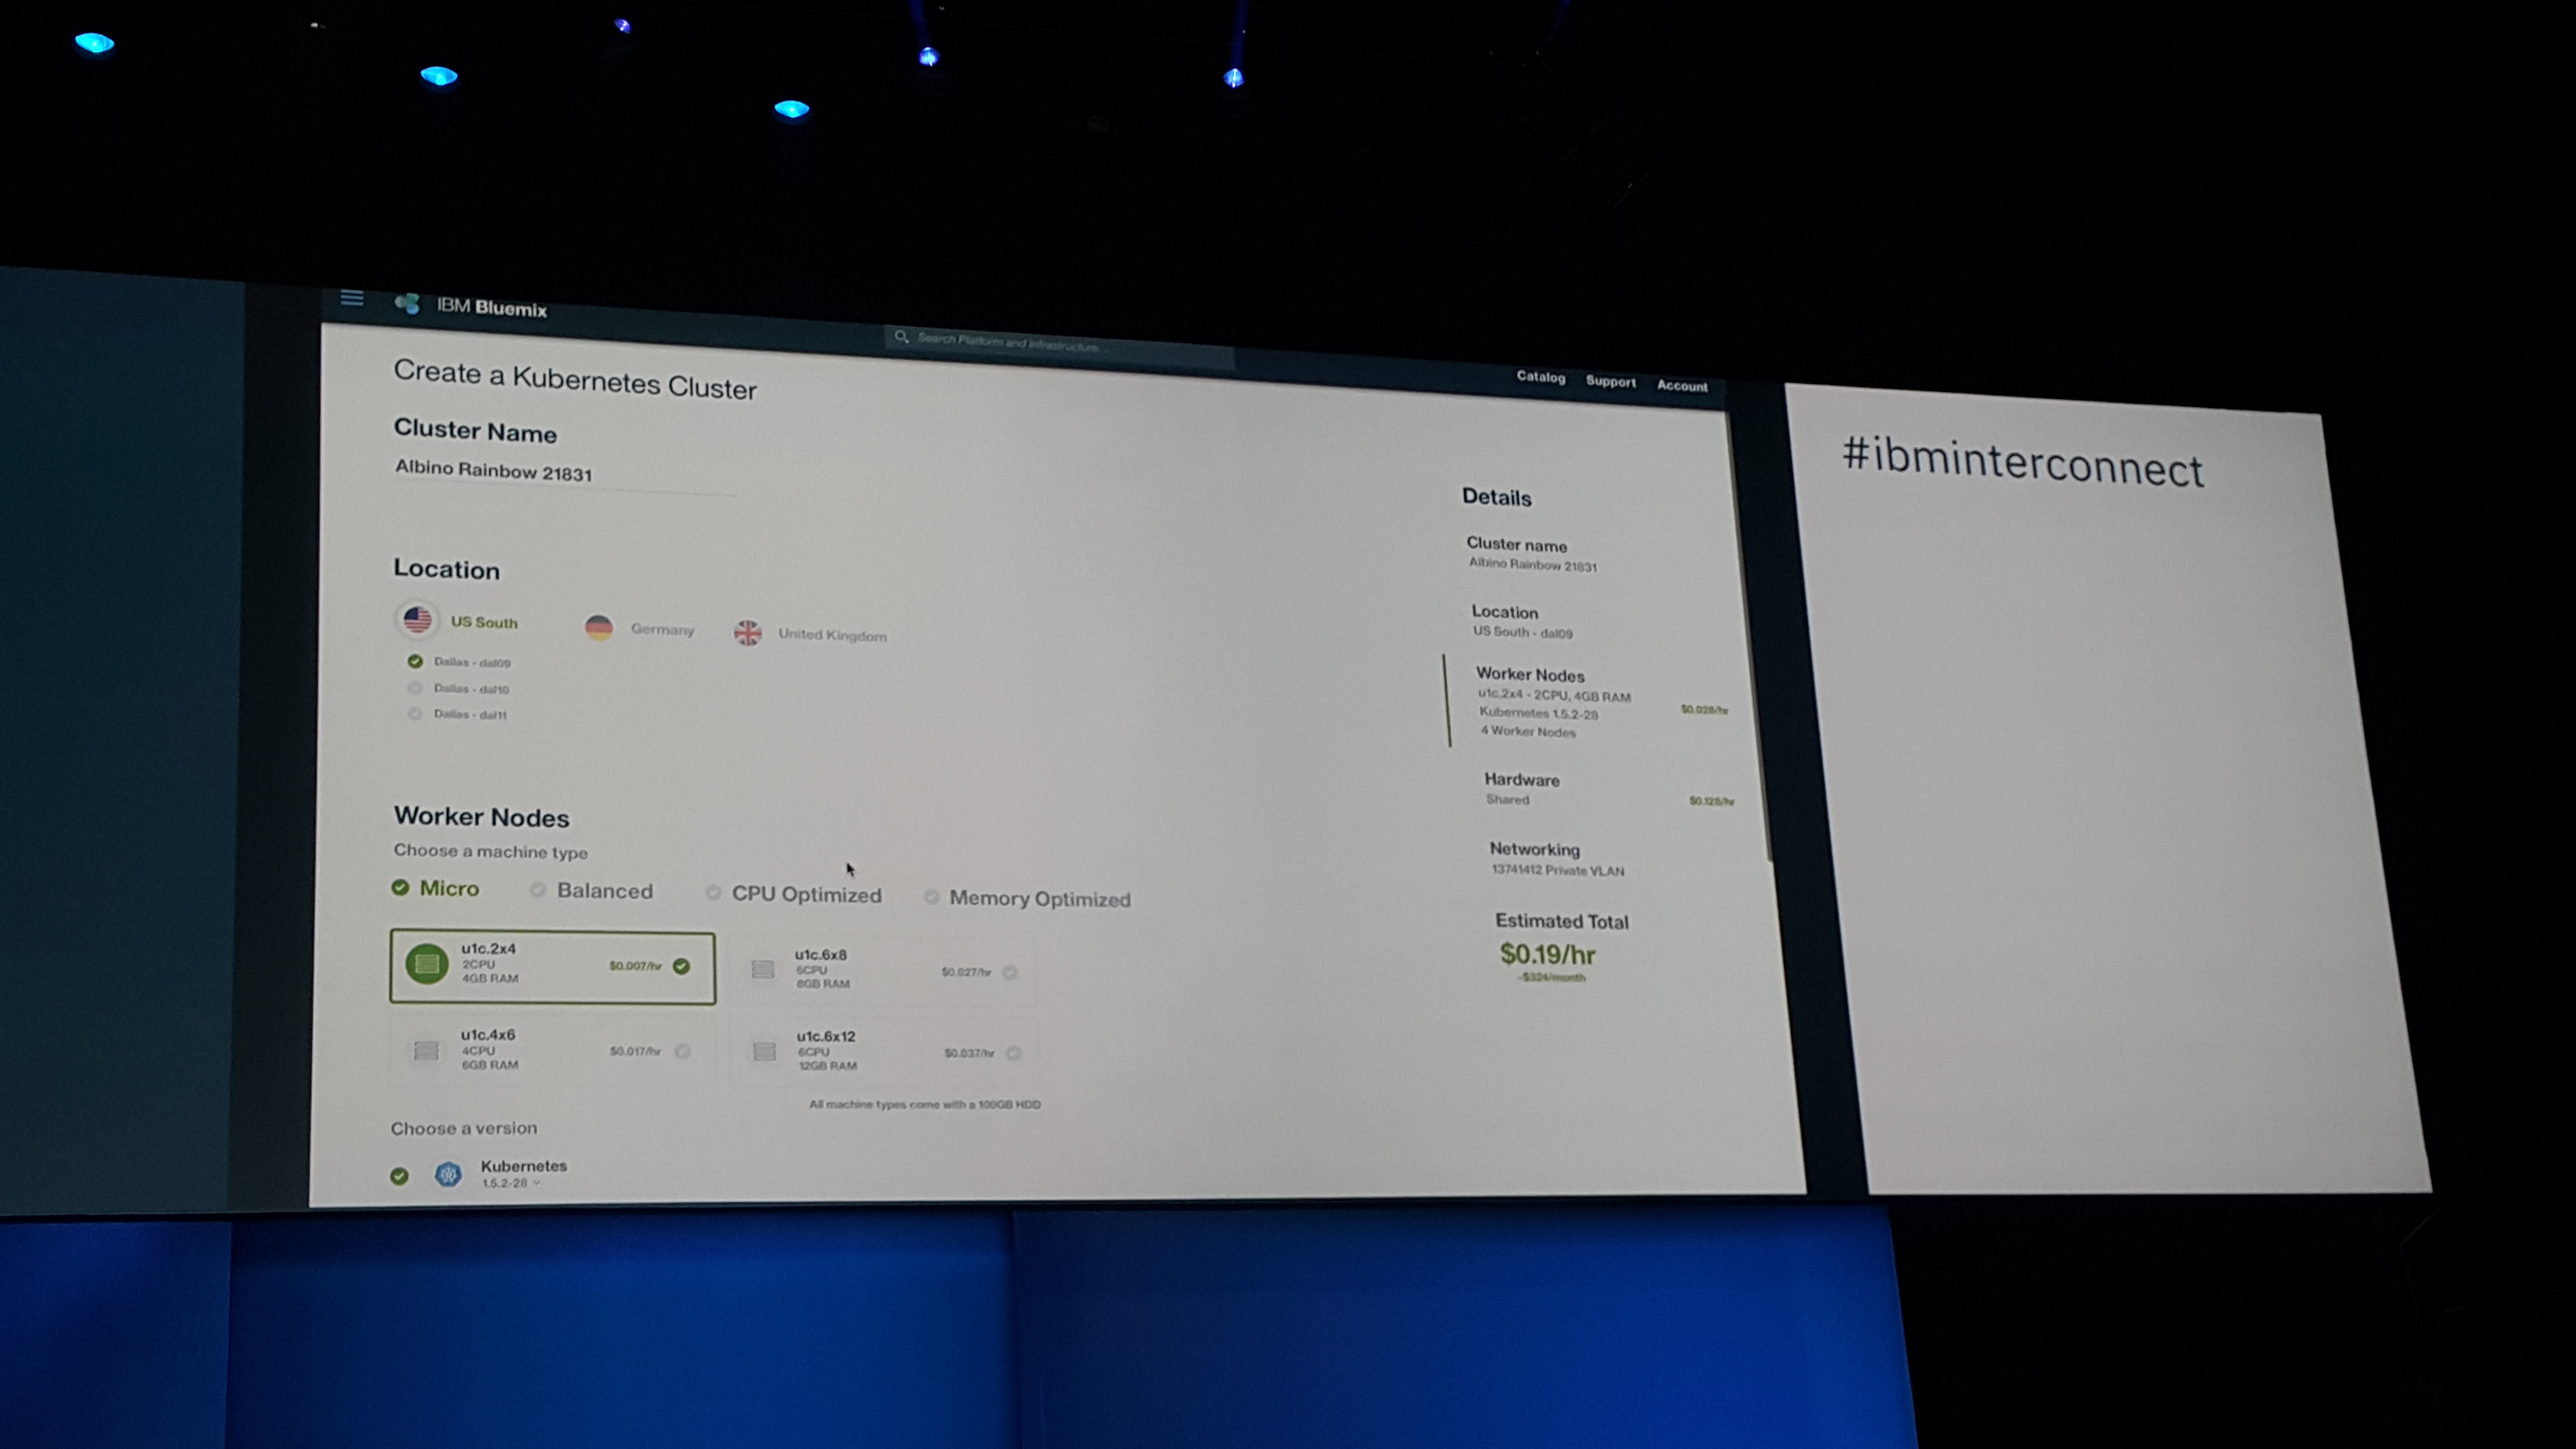Click the Choose a version label
This screenshot has height=1449, width=2576.
pos(464,1128)
